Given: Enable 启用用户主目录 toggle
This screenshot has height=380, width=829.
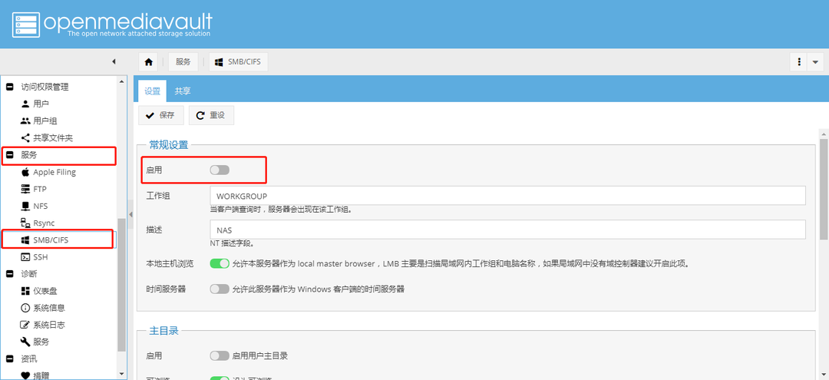Looking at the screenshot, I should click(220, 355).
